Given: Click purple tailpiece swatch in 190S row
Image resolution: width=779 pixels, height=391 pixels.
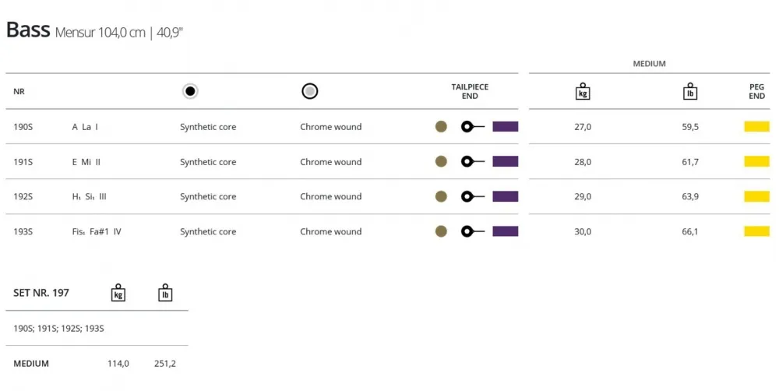Looking at the screenshot, I should point(506,127).
